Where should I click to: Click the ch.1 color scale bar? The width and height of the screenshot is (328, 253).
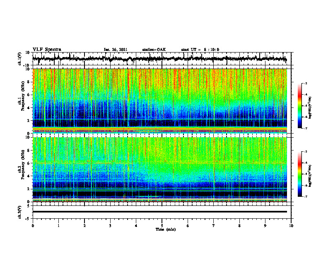coord(300,106)
